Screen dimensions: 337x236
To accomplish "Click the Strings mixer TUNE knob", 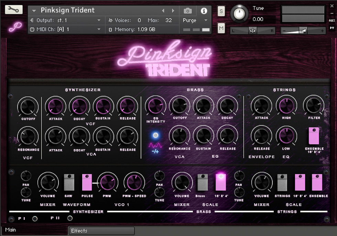I will coord(239,192).
